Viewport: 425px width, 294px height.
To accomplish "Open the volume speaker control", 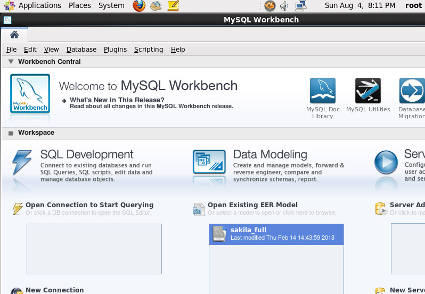I will click(x=284, y=6).
